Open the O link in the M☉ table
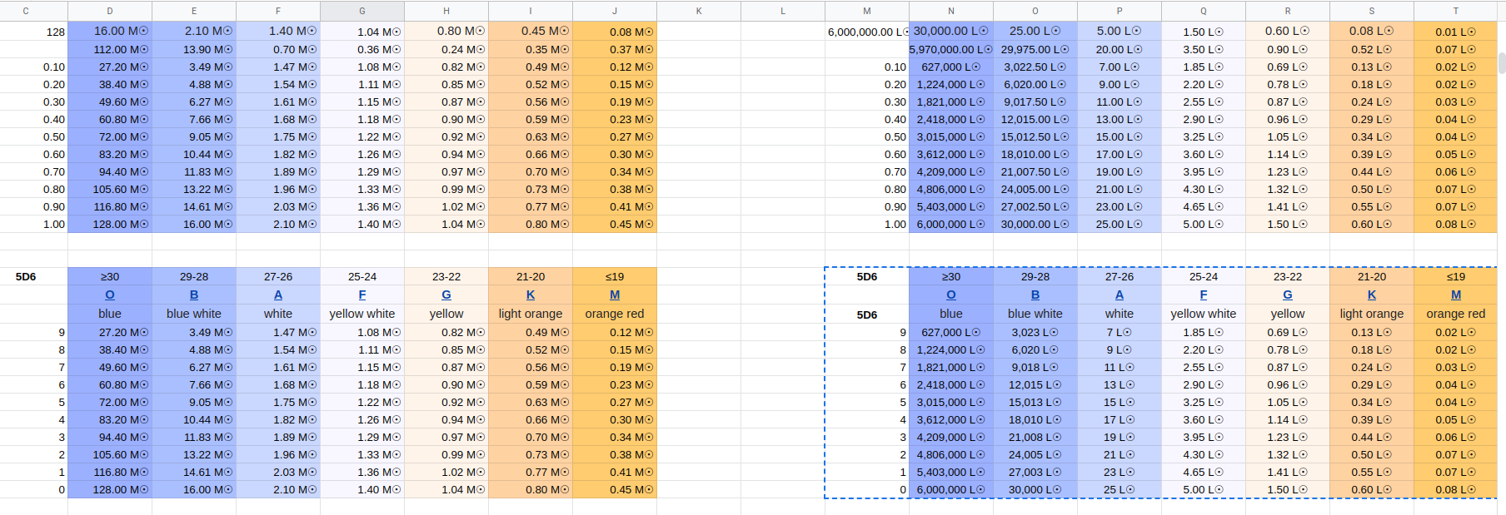Image resolution: width=1506 pixels, height=515 pixels. click(110, 295)
